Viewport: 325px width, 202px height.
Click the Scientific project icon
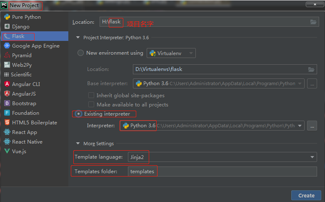coord(6,74)
